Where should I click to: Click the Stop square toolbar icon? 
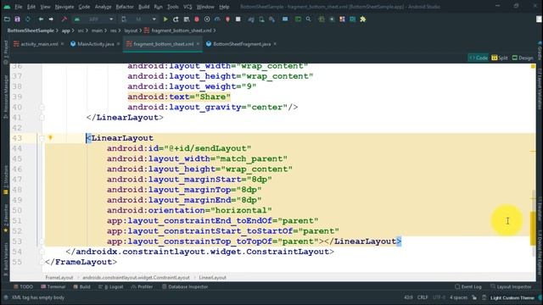pos(238,19)
